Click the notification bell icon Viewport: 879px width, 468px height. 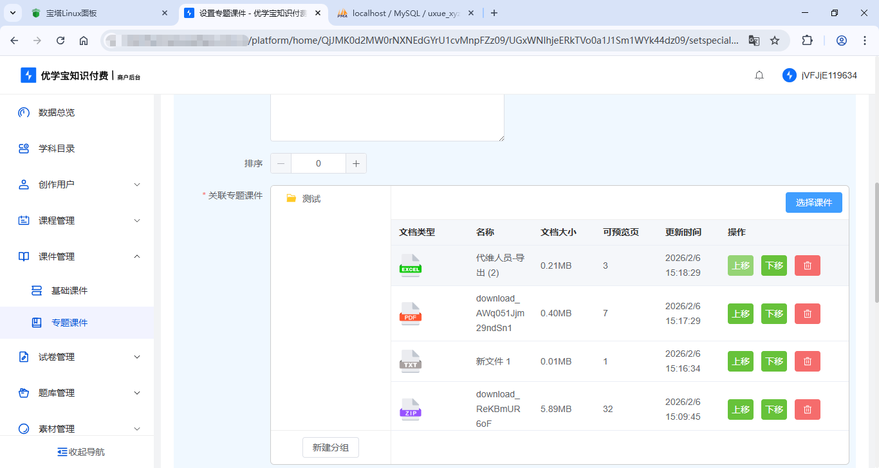coord(759,76)
